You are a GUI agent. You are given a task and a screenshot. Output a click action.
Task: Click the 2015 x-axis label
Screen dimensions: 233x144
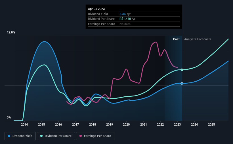[41, 124]
